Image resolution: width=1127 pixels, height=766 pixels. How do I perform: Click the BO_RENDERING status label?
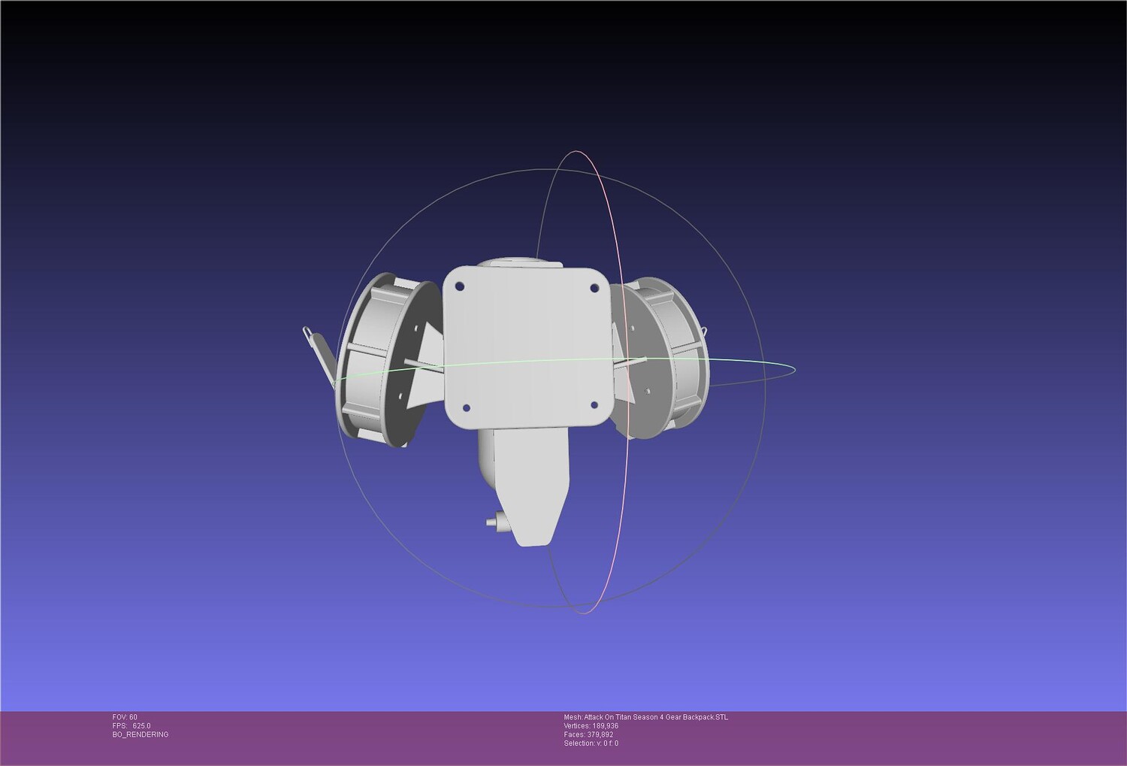click(140, 734)
